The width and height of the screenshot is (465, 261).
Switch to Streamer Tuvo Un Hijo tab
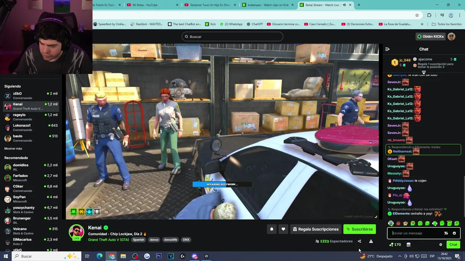click(210, 5)
